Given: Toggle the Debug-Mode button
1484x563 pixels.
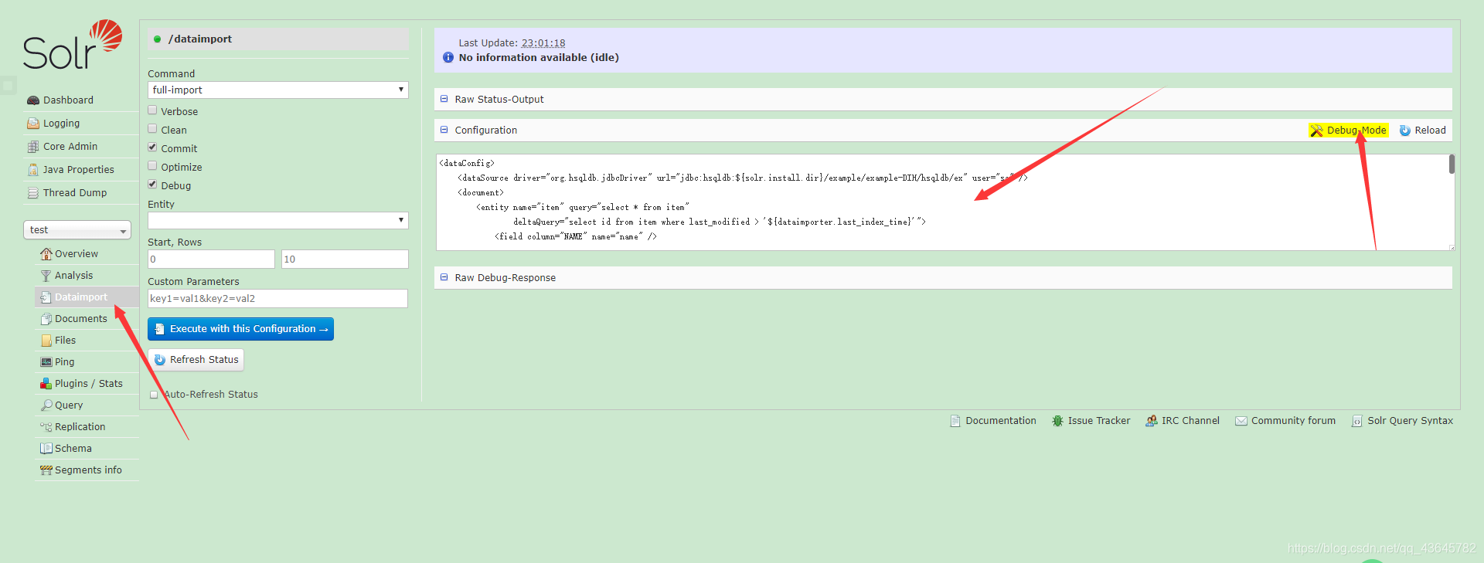Looking at the screenshot, I should click(1349, 131).
